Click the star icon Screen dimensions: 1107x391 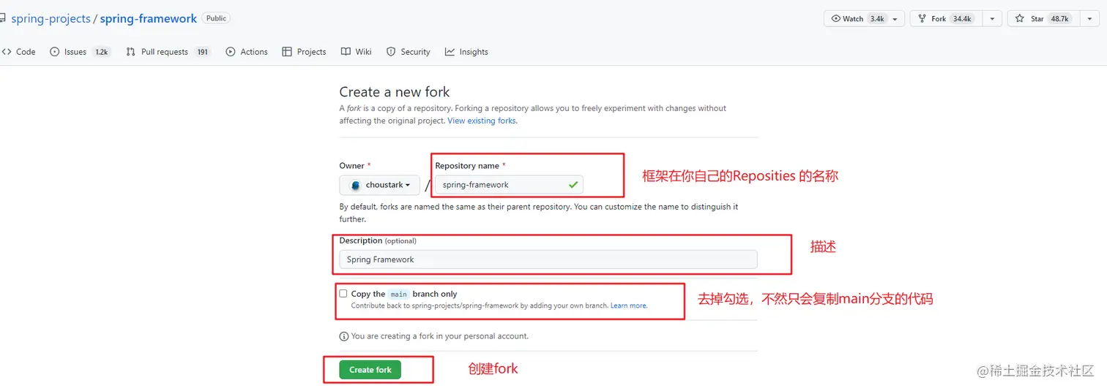point(1019,19)
